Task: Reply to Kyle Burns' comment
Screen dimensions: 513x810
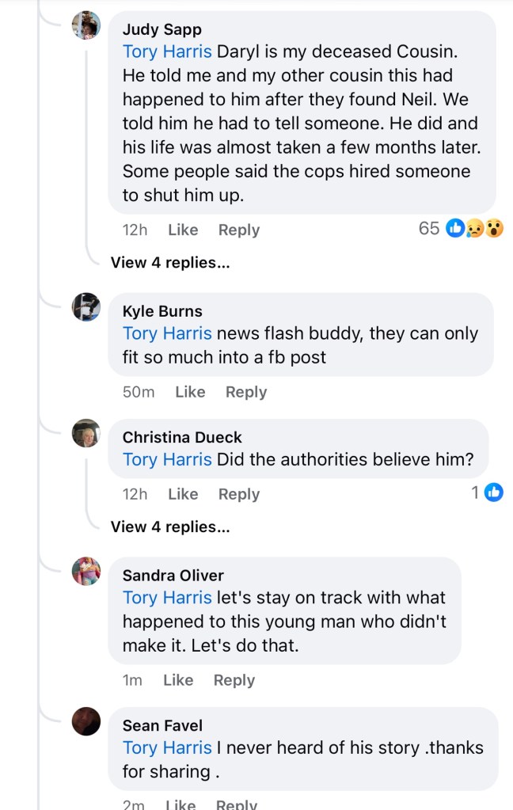Action: click(246, 392)
